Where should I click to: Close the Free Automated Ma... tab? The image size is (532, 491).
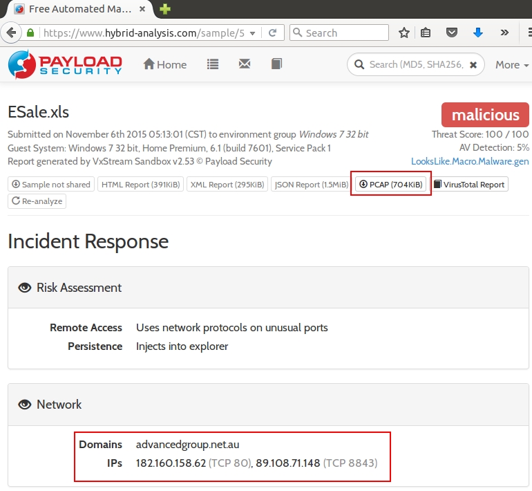pyautogui.click(x=142, y=9)
